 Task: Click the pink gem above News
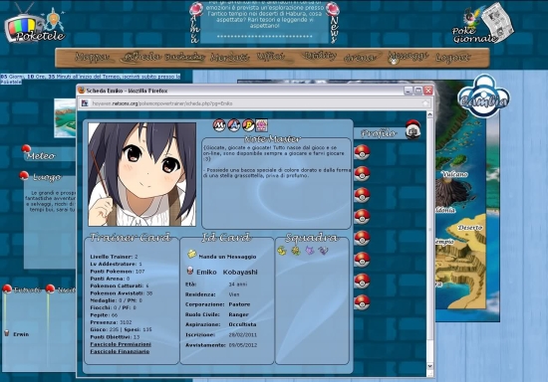(x=333, y=9)
